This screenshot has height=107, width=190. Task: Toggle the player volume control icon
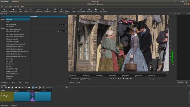[131, 79]
